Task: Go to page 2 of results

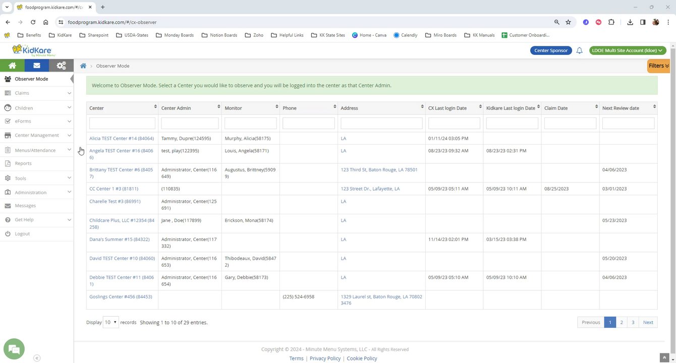Action: (x=622, y=322)
